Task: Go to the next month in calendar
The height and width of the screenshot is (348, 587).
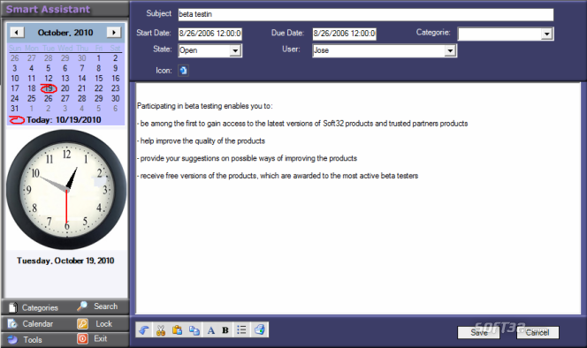Action: pos(114,33)
